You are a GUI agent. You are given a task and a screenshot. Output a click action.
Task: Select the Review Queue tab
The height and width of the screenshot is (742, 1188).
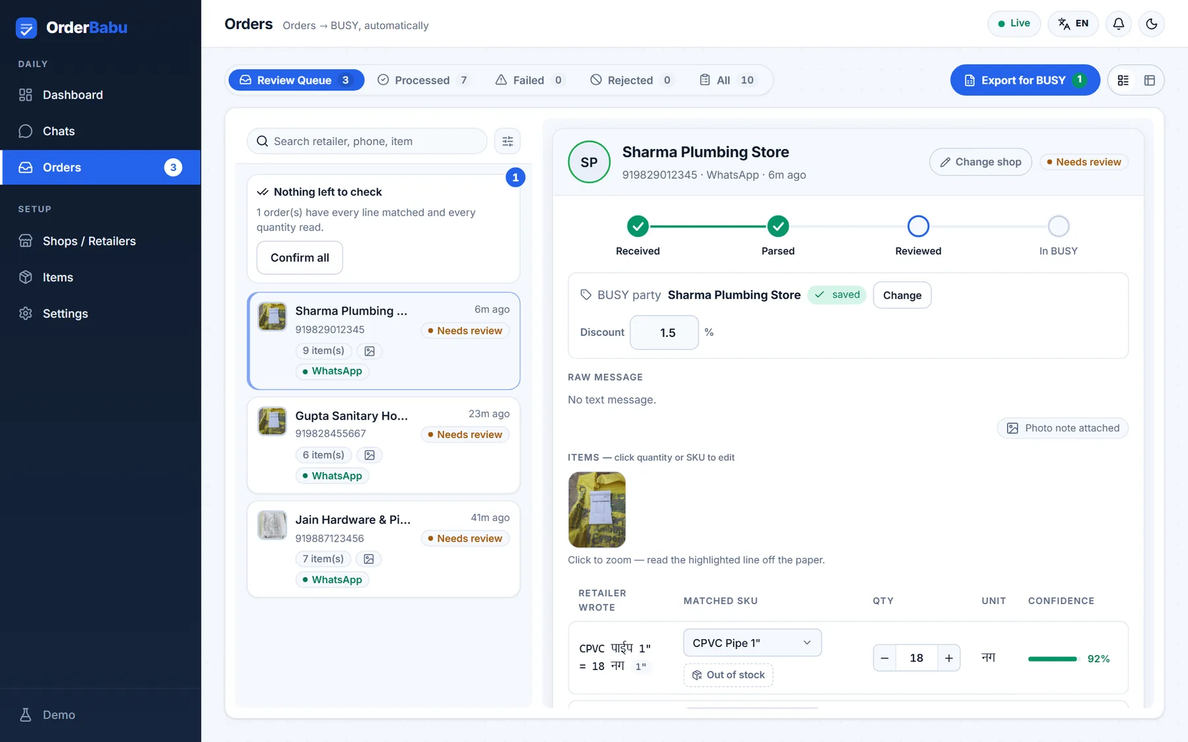[296, 80]
